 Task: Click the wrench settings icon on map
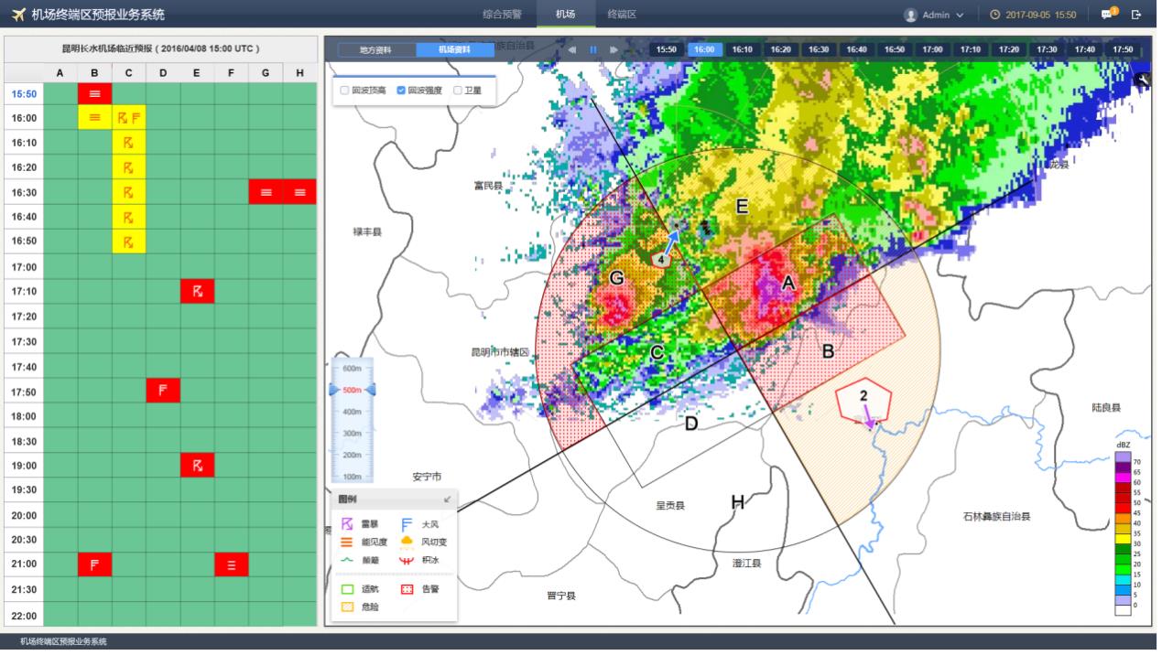[x=1142, y=80]
